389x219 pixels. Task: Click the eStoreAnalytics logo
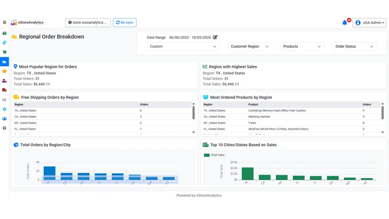tap(27, 22)
